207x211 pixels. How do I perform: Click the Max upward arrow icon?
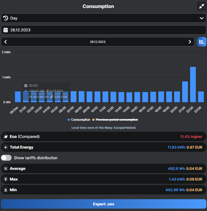pyautogui.click(x=6, y=179)
